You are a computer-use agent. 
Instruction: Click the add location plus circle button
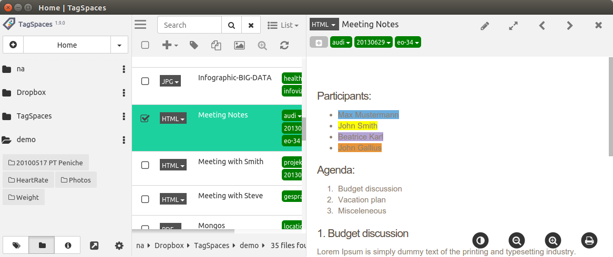coord(13,45)
